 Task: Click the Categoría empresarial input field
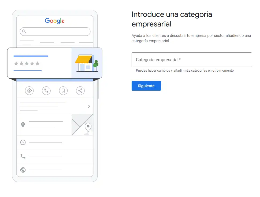(x=191, y=60)
